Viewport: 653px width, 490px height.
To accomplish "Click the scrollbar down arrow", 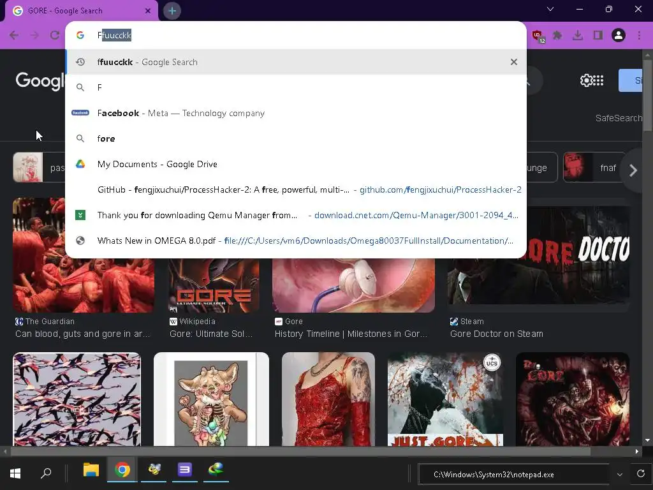I will (x=647, y=440).
